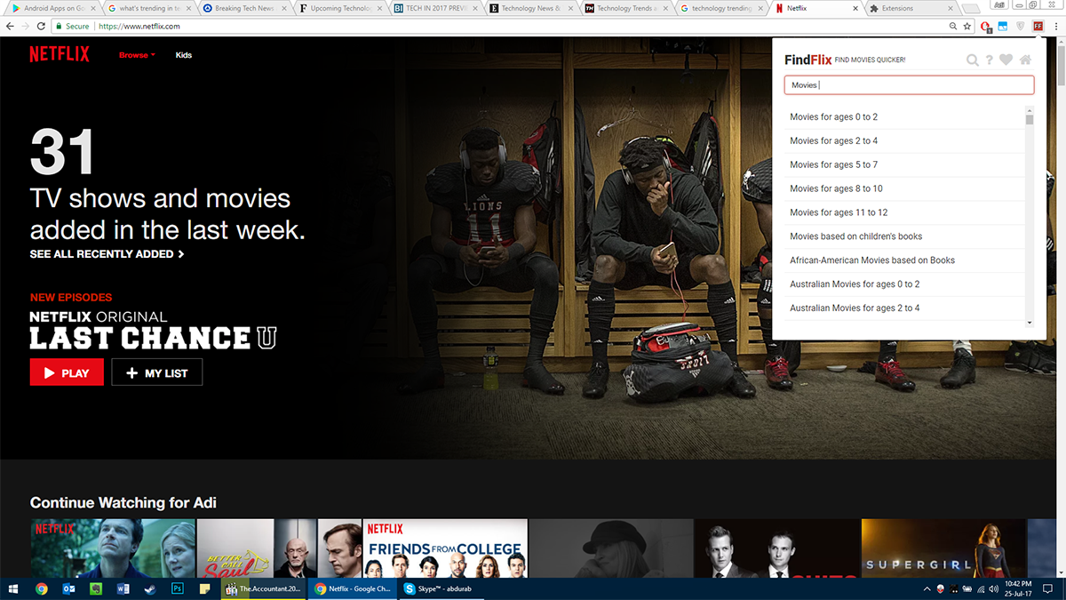This screenshot has width=1066, height=600.
Task: Open FindFlix search with the magnifier icon
Action: [x=973, y=60]
